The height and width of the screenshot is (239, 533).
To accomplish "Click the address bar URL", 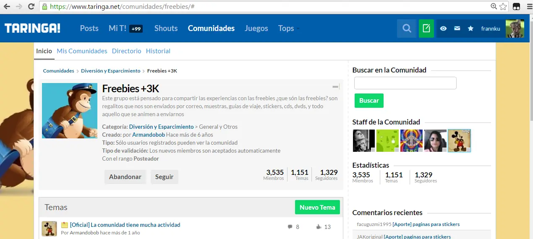I will coord(122,7).
